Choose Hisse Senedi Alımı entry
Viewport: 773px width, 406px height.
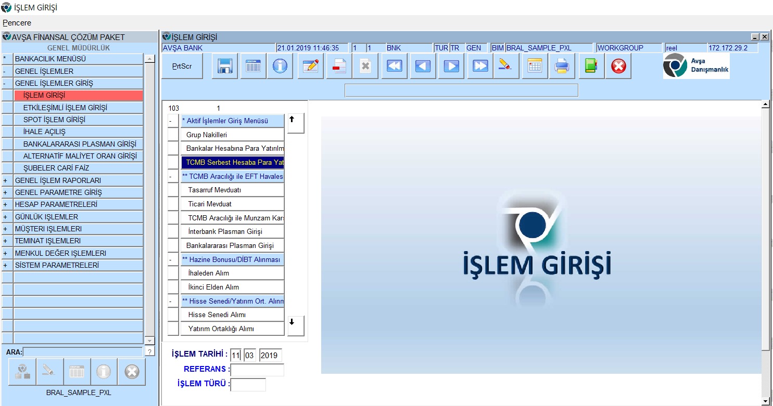pyautogui.click(x=233, y=315)
